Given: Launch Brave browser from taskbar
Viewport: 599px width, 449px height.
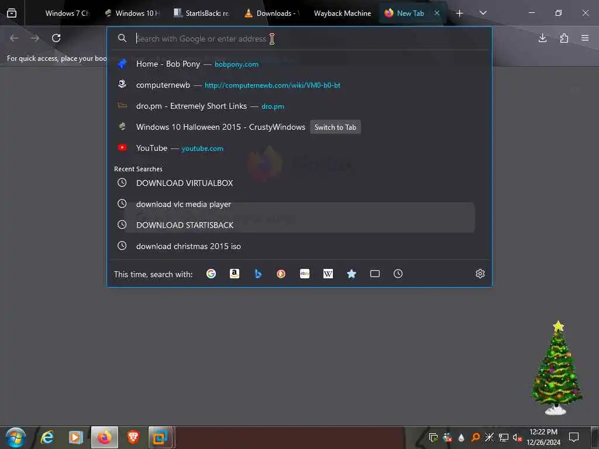Looking at the screenshot, I should point(133,437).
